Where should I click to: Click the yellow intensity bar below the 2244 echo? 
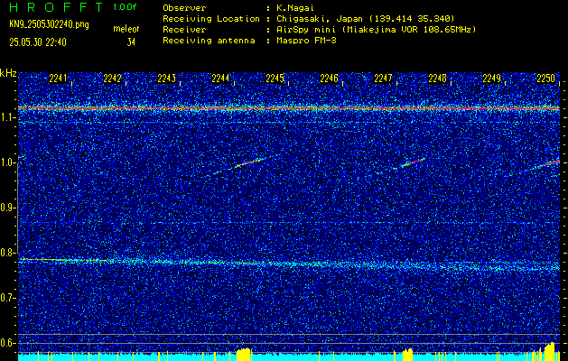(x=244, y=355)
